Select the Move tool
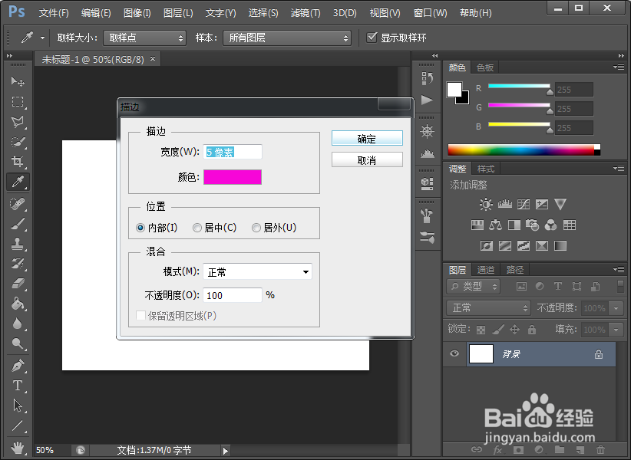 pyautogui.click(x=17, y=81)
